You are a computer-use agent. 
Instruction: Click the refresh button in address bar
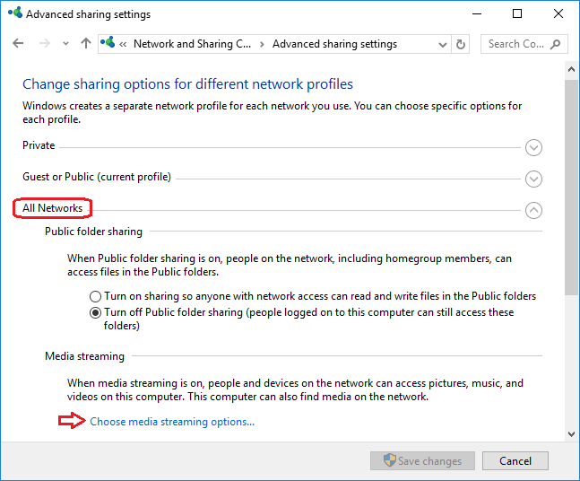pyautogui.click(x=462, y=44)
